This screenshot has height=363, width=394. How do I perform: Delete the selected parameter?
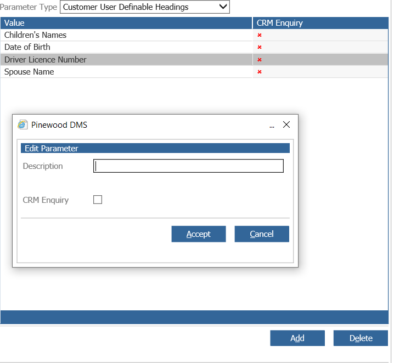pyautogui.click(x=361, y=338)
